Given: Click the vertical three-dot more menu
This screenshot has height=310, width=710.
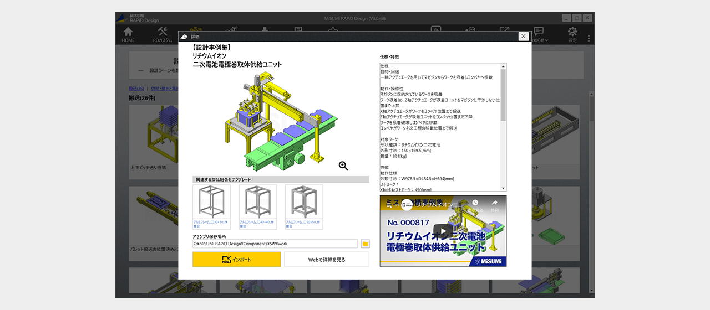Looking at the screenshot, I should point(589,39).
